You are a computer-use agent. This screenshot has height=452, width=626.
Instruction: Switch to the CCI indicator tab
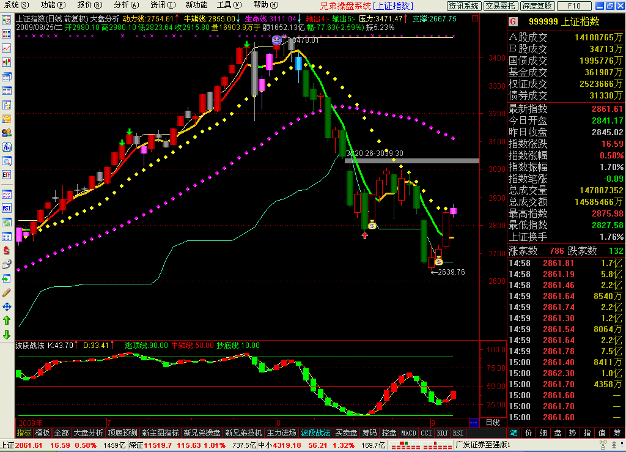pos(426,433)
